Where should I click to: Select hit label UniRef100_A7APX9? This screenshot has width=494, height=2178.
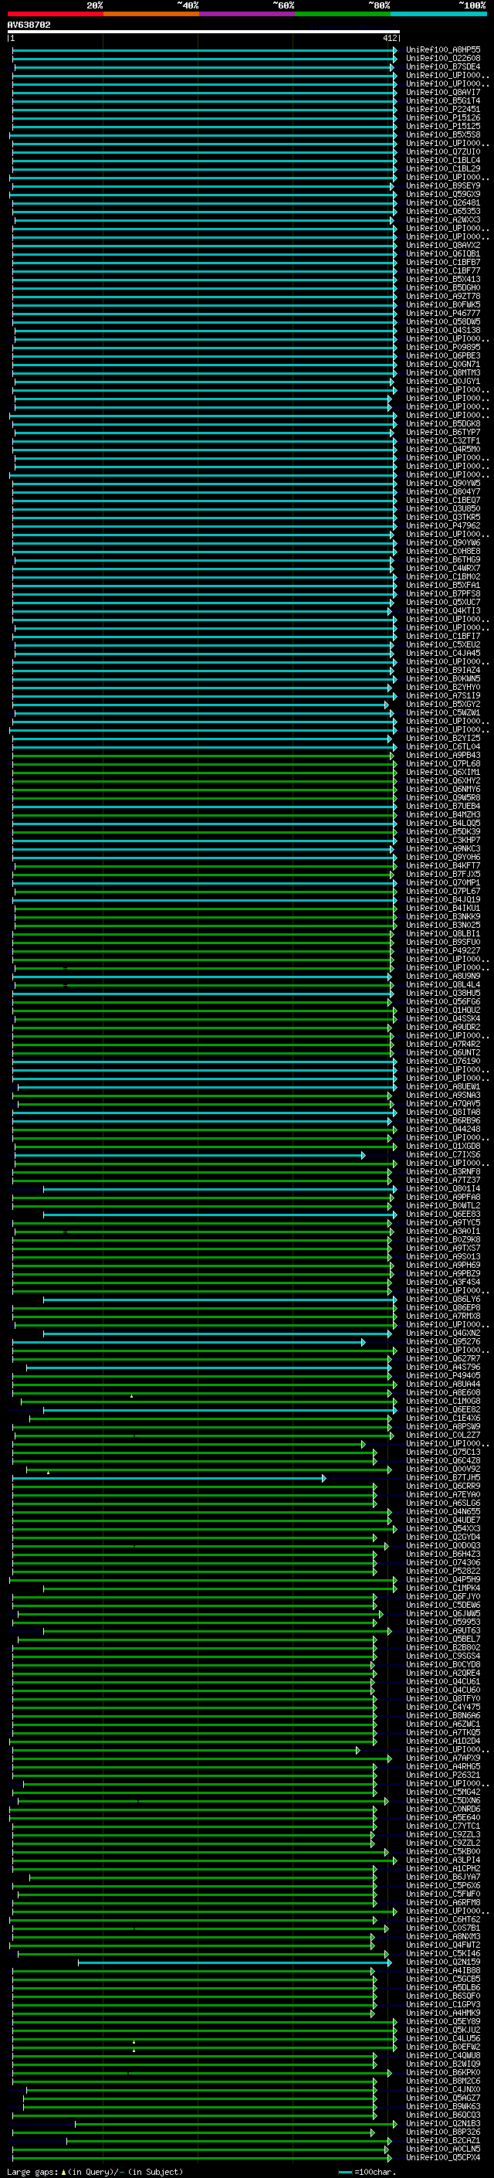pyautogui.click(x=443, y=1758)
